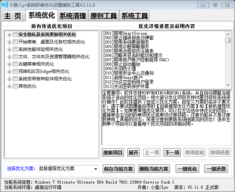
Task: Click the optimization list's vertical scrollbar
Action: coord(228,63)
